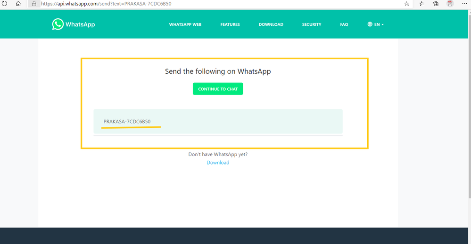471x244 pixels.
Task: Follow the blue Download link
Action: 218,163
